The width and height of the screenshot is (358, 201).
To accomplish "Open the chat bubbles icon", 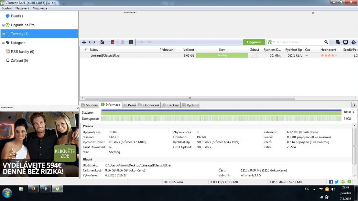I will (338, 42).
